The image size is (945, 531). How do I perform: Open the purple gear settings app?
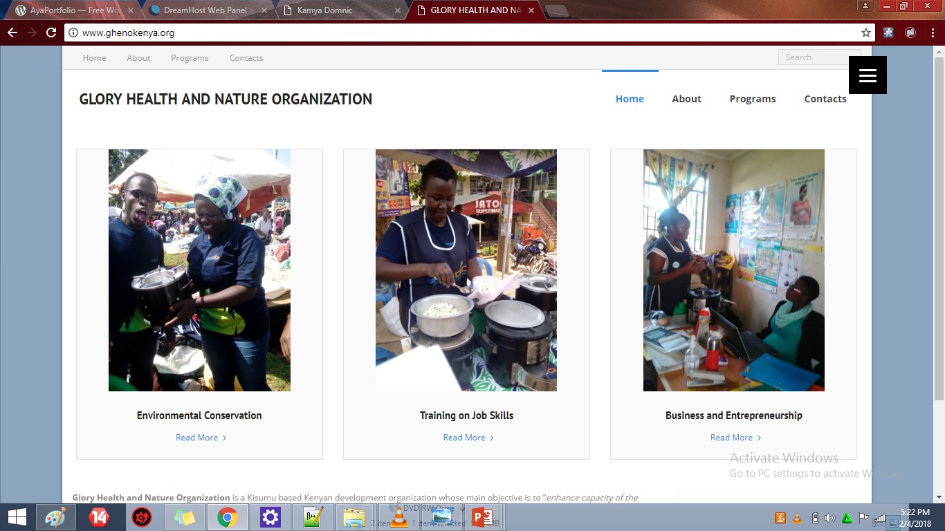pyautogui.click(x=270, y=517)
